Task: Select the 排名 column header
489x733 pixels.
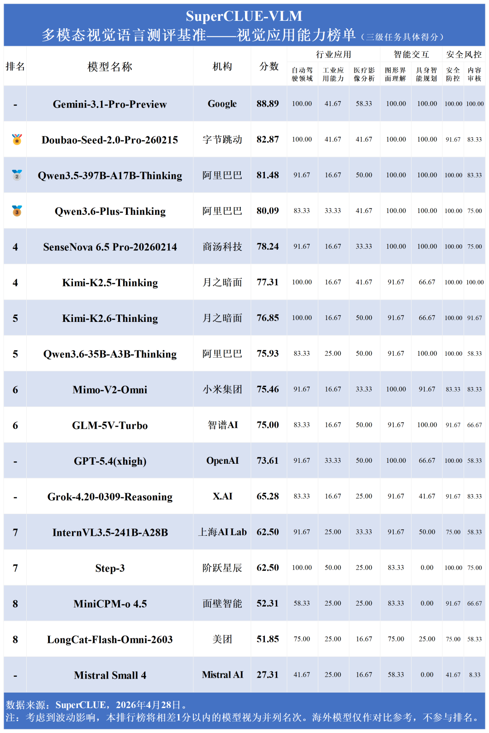Action: [x=15, y=67]
